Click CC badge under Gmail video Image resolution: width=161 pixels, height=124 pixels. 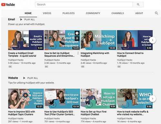tap(119, 66)
